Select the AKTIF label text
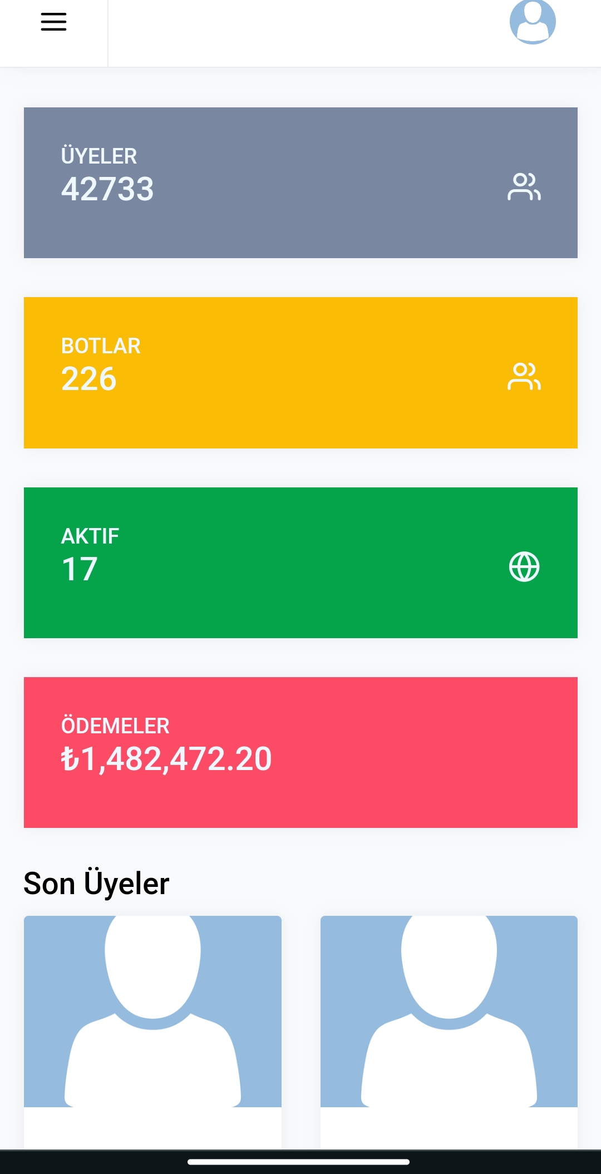The height and width of the screenshot is (1174, 601). click(90, 536)
